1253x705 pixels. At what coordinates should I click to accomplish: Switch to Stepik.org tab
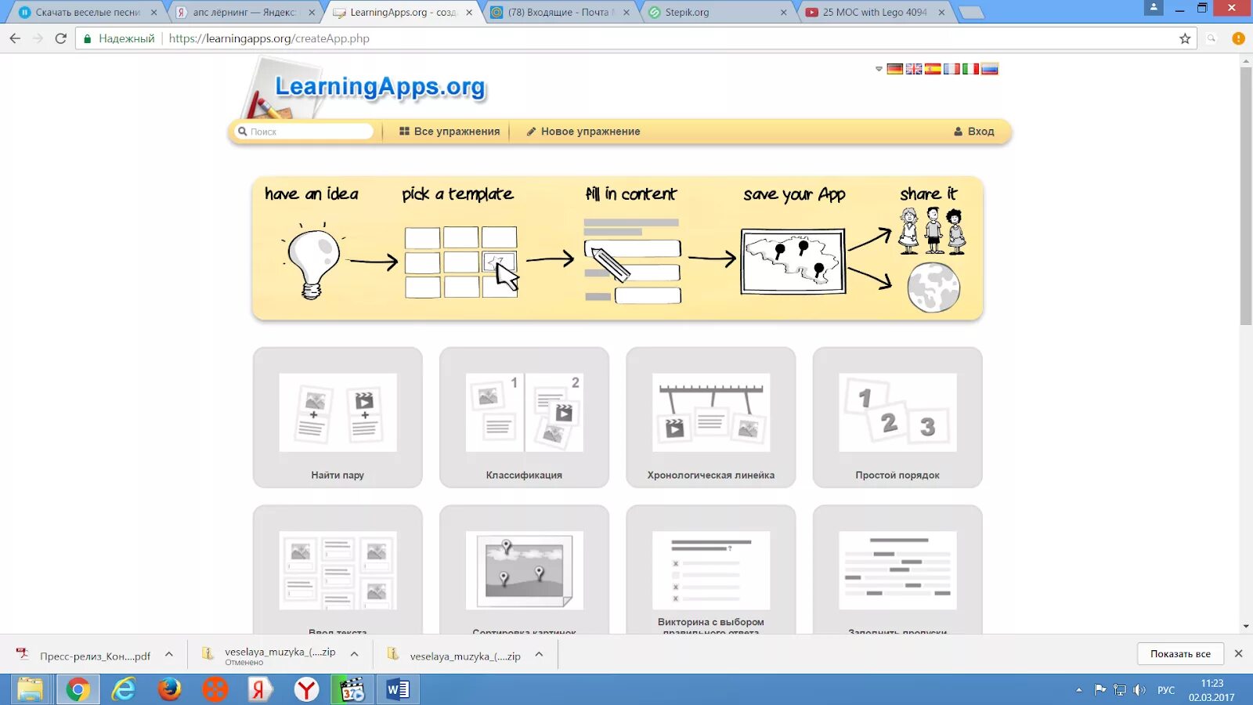point(717,13)
